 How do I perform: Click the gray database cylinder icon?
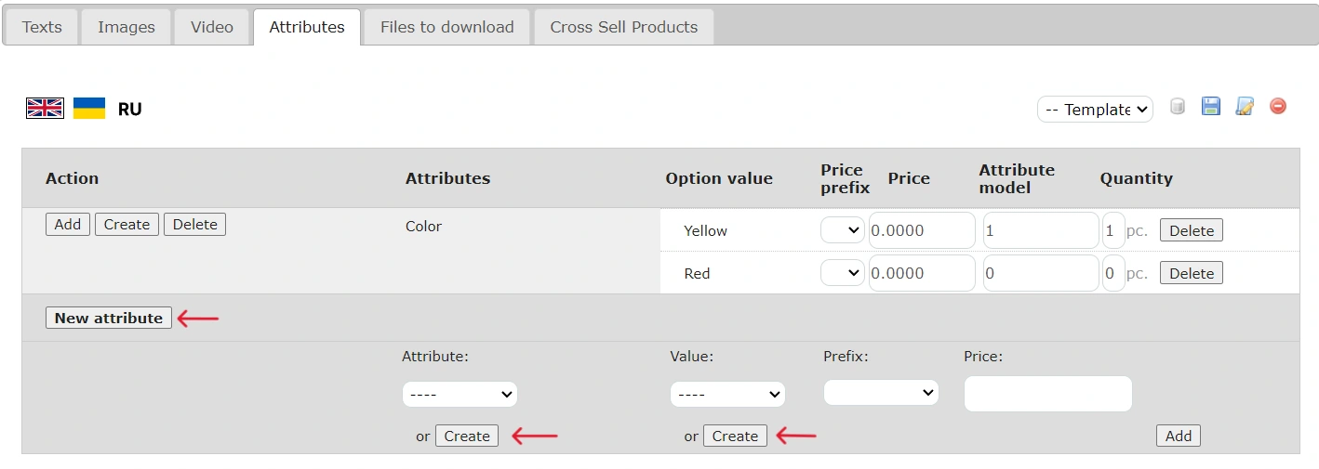[1178, 107]
